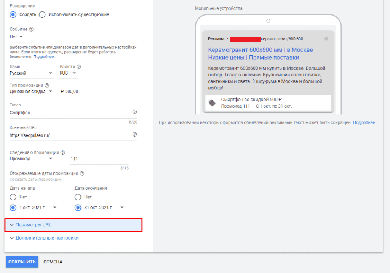Screen dimensions: 390x273
Task: Click the gray dot icon in ad preview
Action: point(326,39)
